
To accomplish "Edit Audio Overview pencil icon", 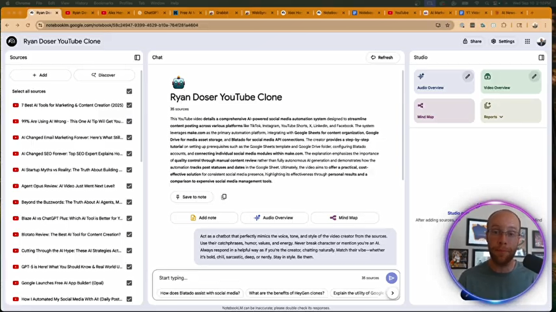I will (467, 77).
